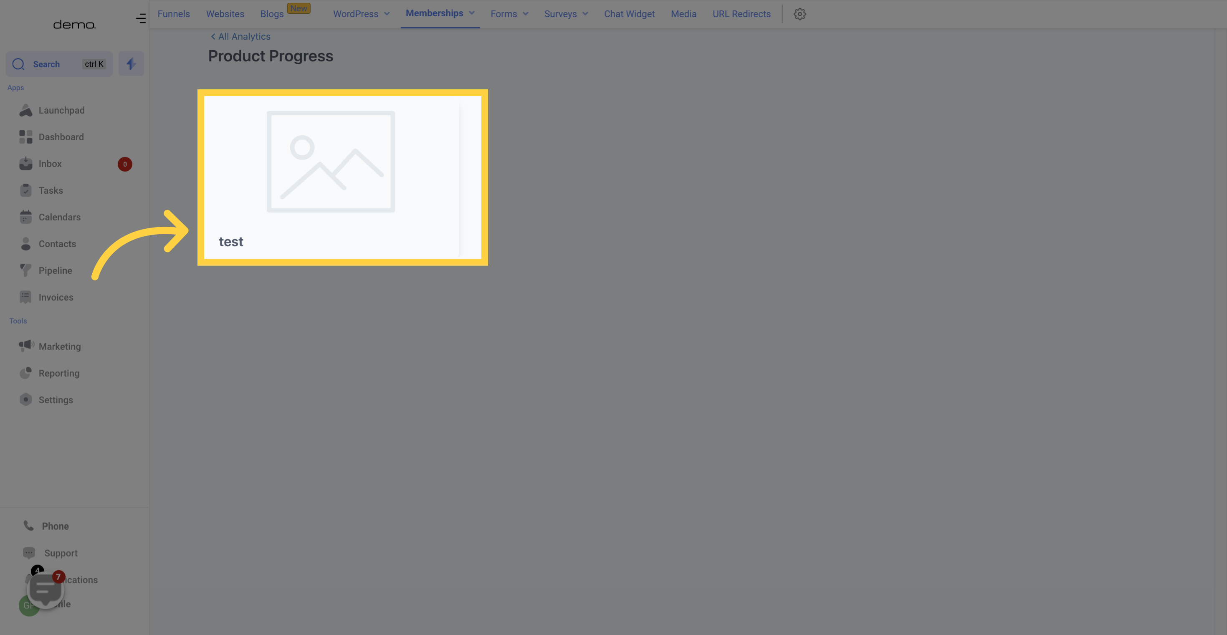Image resolution: width=1227 pixels, height=635 pixels.
Task: Select the Contacts icon in sidebar
Action: (x=24, y=244)
